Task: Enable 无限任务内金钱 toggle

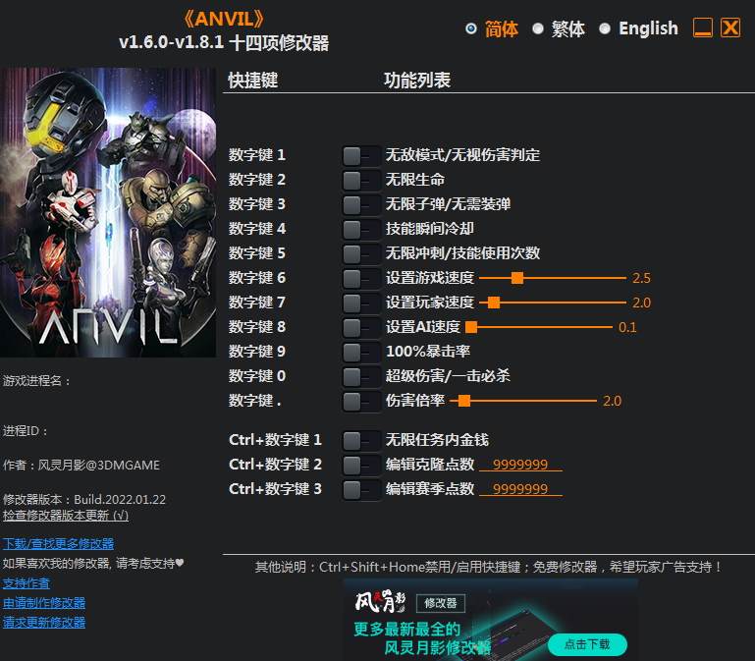Action: tap(361, 440)
